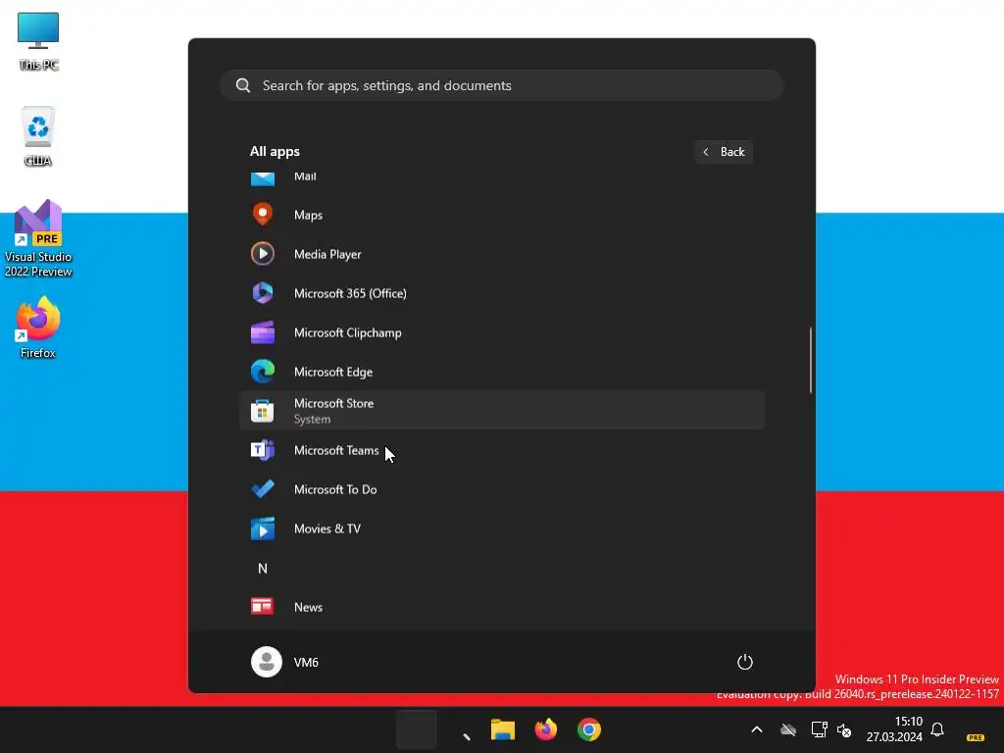
Task: Click the "Microsoft 365 (Office)" text
Action: 350,293
